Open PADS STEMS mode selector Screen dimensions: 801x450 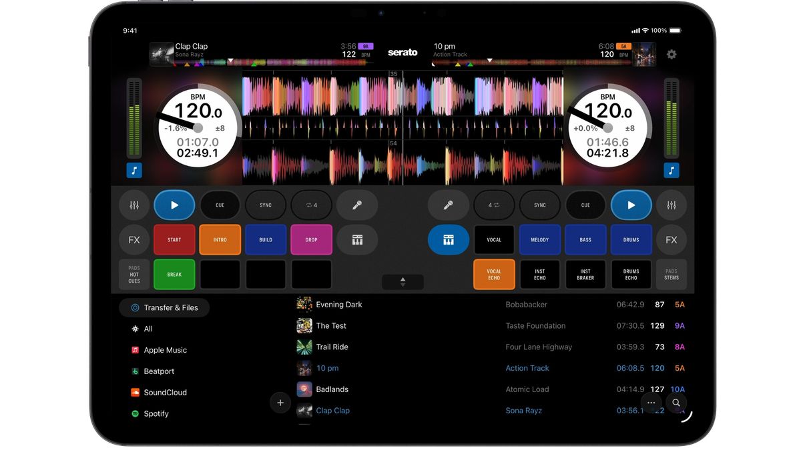672,275
